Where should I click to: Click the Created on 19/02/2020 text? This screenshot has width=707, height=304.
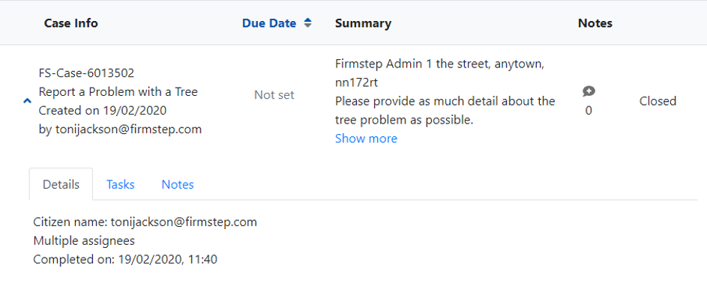103,111
